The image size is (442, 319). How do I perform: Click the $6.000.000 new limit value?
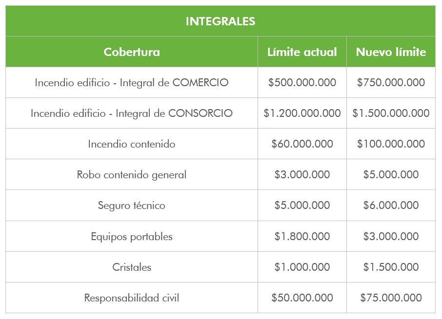(391, 205)
